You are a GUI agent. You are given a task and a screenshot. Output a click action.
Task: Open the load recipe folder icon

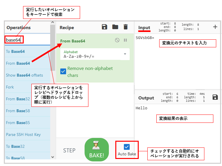(115, 27)
